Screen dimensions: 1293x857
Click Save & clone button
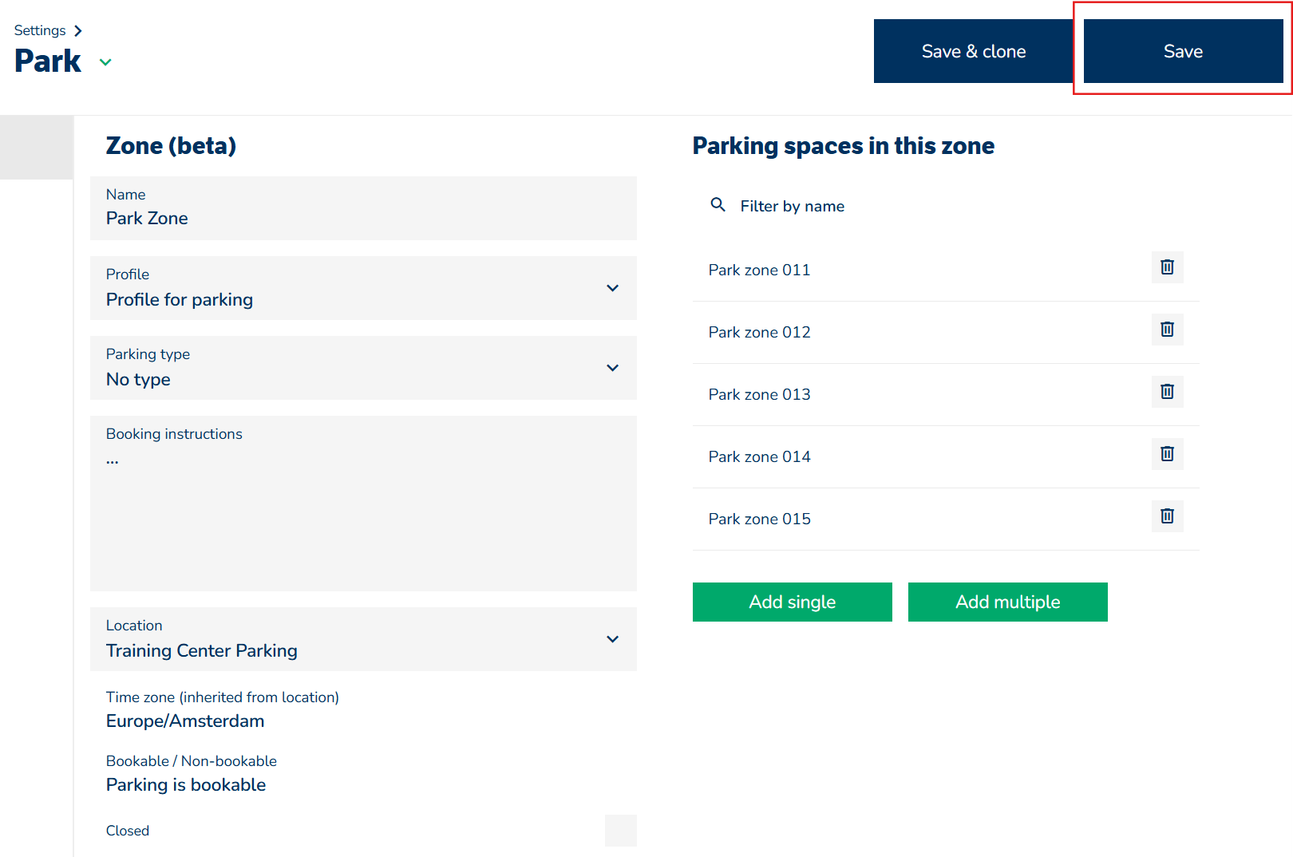point(973,51)
